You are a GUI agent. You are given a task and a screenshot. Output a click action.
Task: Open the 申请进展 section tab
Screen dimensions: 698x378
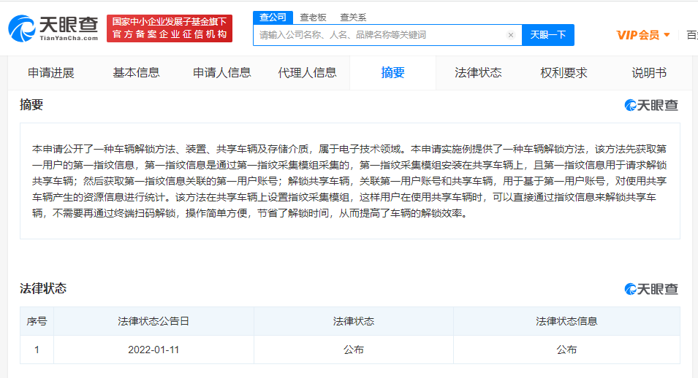pyautogui.click(x=51, y=73)
